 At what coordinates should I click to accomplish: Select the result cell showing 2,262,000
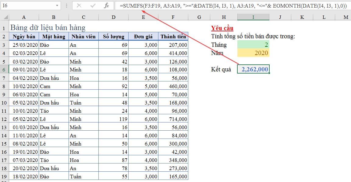click(253, 69)
